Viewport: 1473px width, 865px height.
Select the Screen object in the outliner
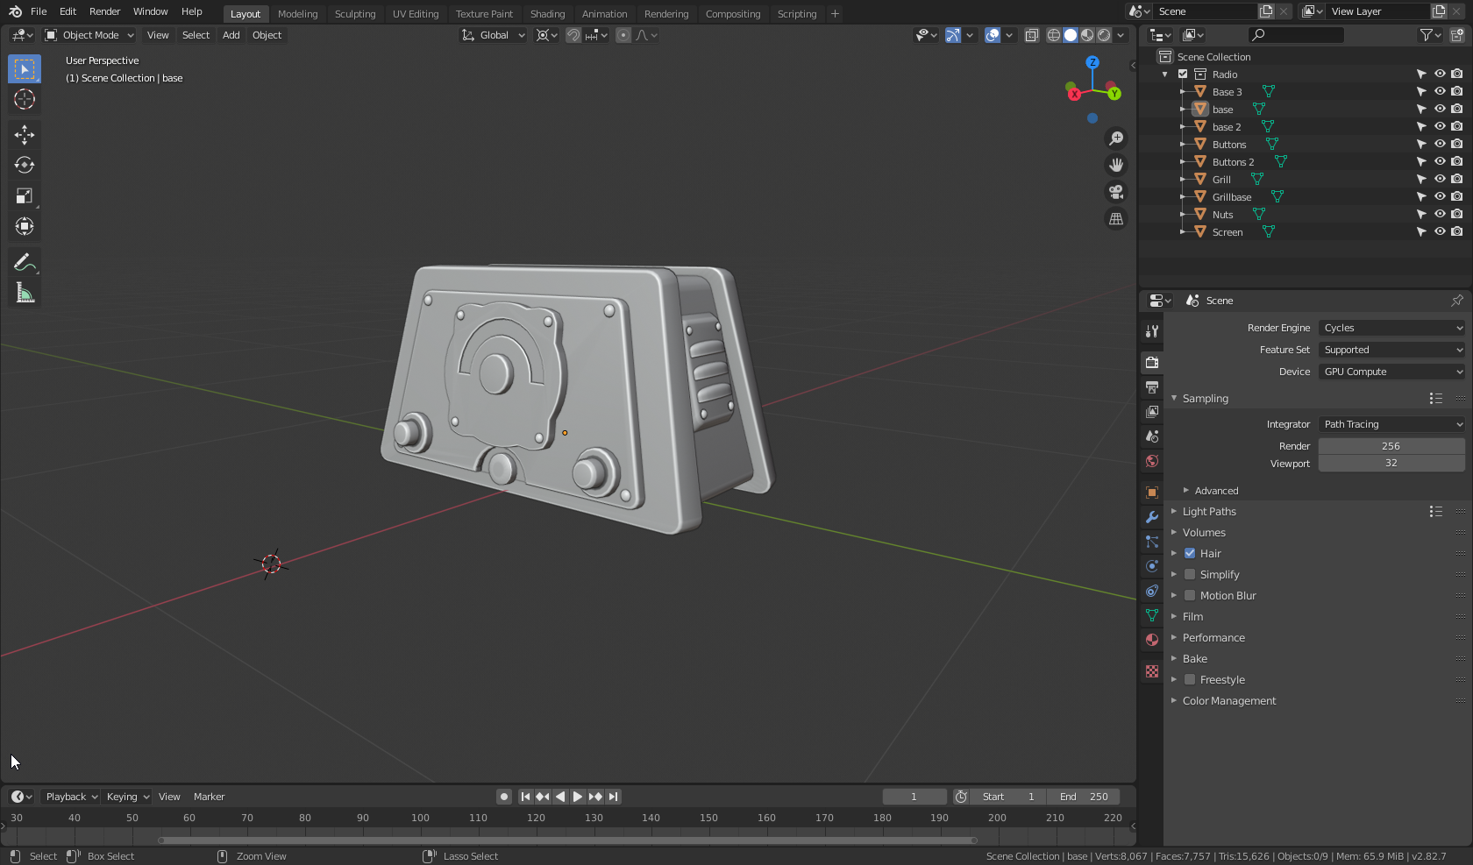(1227, 232)
